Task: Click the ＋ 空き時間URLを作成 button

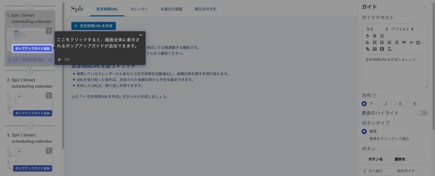Action: click(94, 26)
